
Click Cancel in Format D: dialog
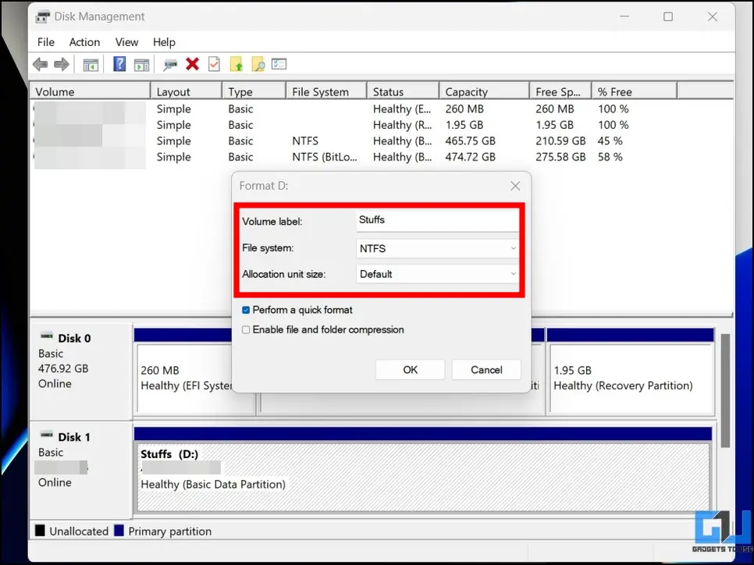click(x=486, y=370)
